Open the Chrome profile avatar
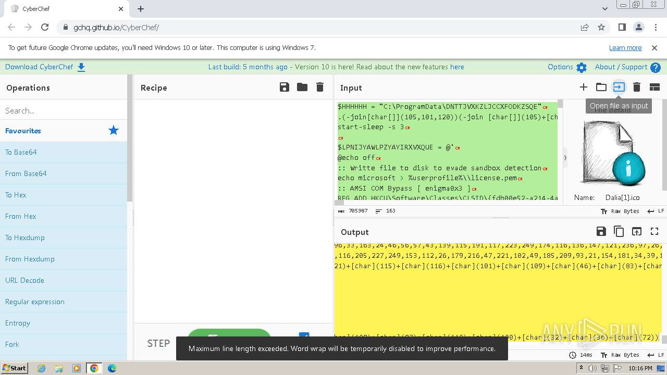 click(638, 27)
